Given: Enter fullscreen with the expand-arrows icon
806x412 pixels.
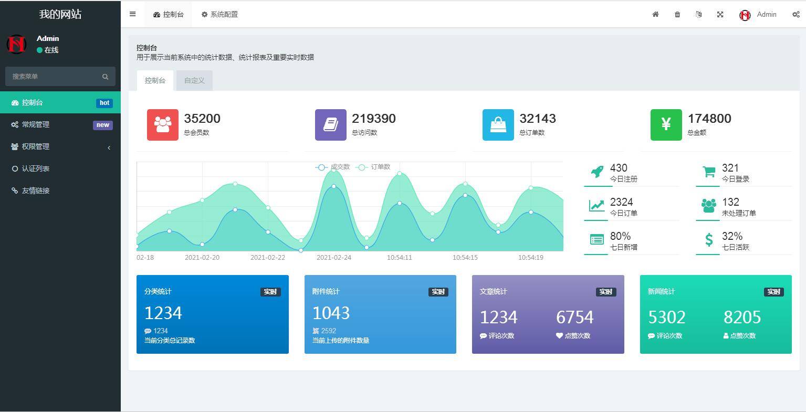Looking at the screenshot, I should coord(720,14).
